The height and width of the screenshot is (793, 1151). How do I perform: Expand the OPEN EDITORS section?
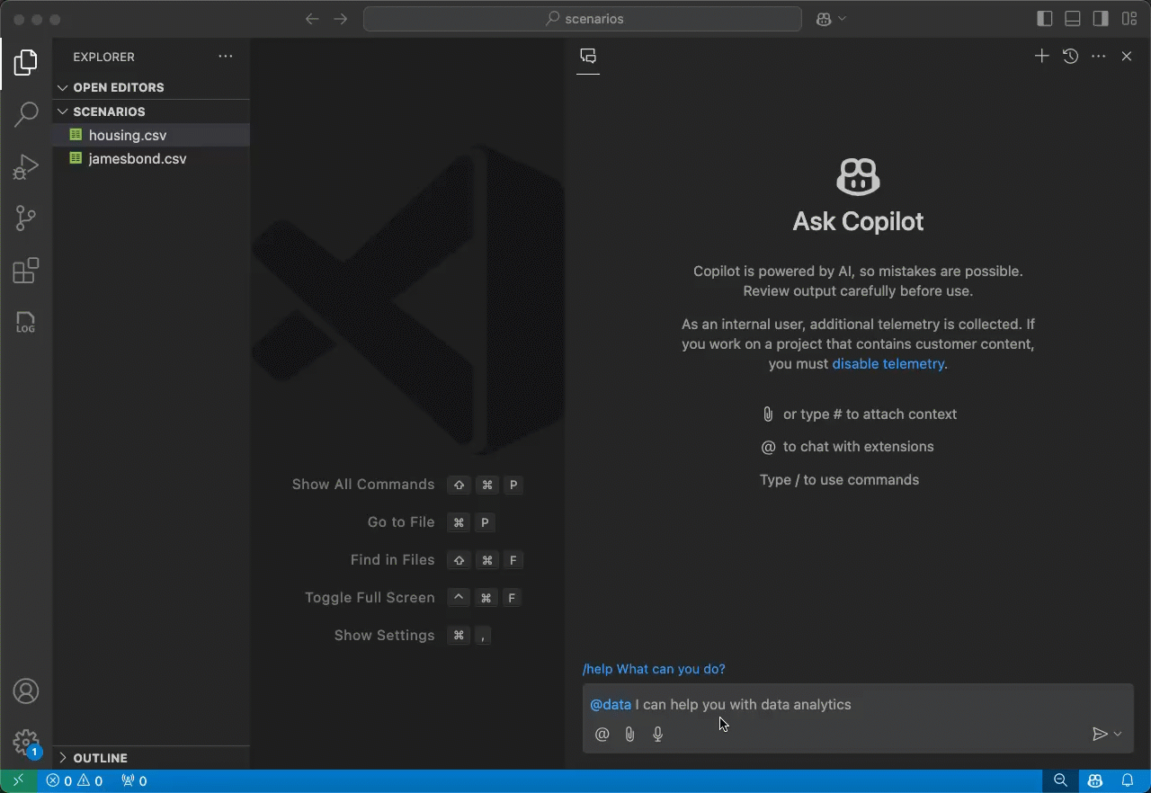tap(151, 87)
